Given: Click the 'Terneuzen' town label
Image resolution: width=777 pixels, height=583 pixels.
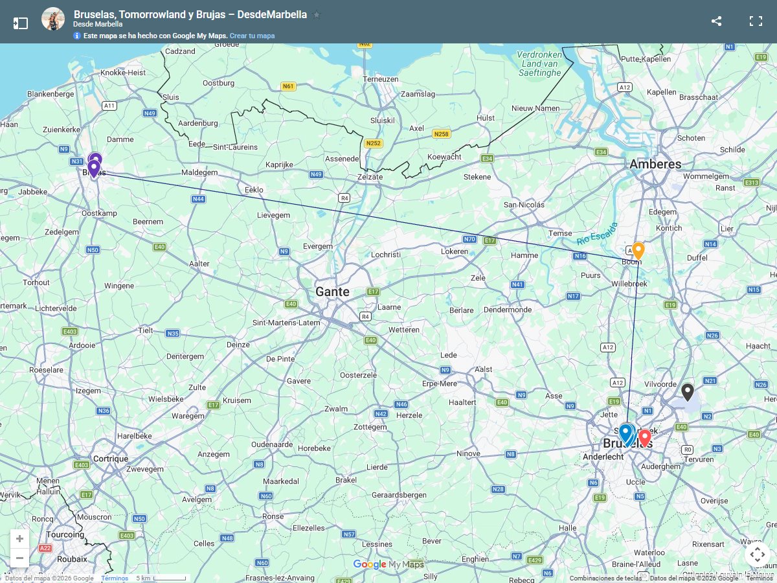Looking at the screenshot, I should click(381, 79).
